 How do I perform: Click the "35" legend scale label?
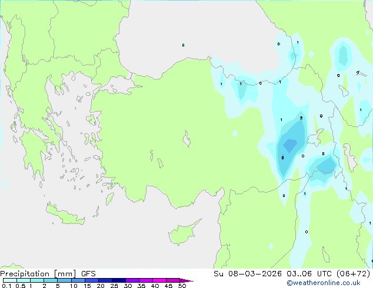[141, 286]
